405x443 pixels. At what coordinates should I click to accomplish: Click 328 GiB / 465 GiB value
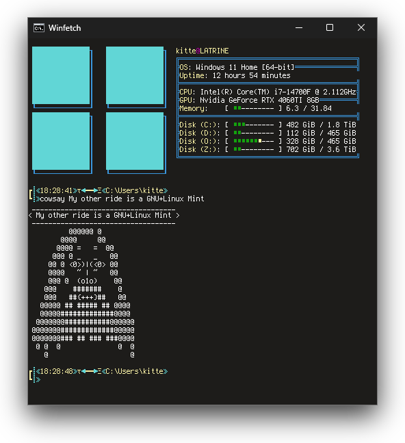point(321,141)
